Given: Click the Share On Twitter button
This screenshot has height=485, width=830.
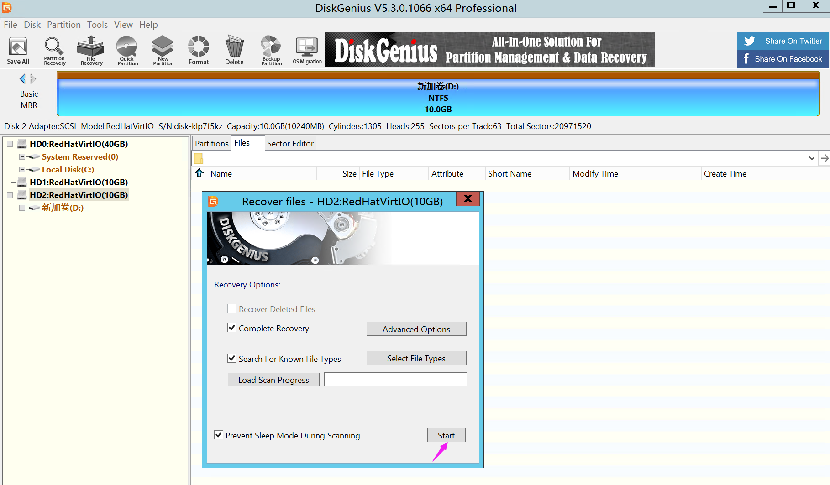Looking at the screenshot, I should [783, 41].
